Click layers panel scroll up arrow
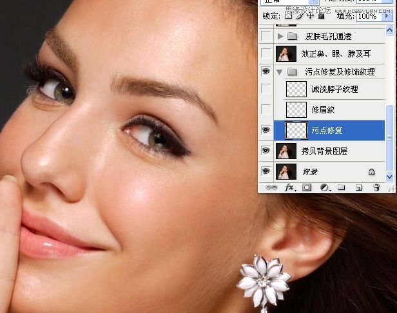This screenshot has height=313, width=397. coord(389,30)
